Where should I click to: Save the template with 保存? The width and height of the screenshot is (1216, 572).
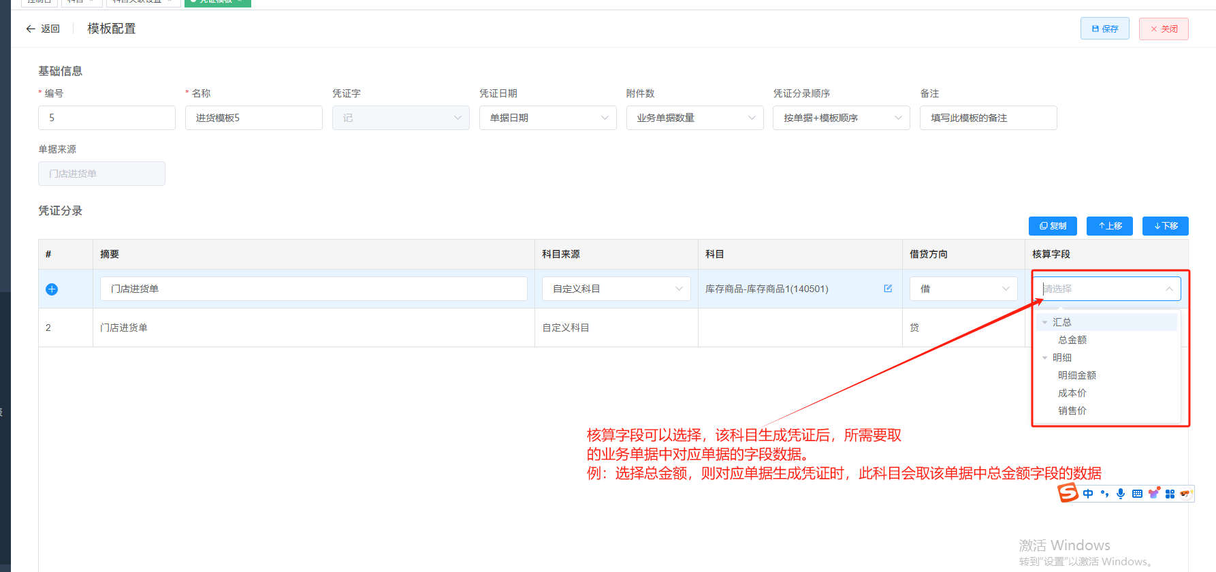coord(1104,29)
